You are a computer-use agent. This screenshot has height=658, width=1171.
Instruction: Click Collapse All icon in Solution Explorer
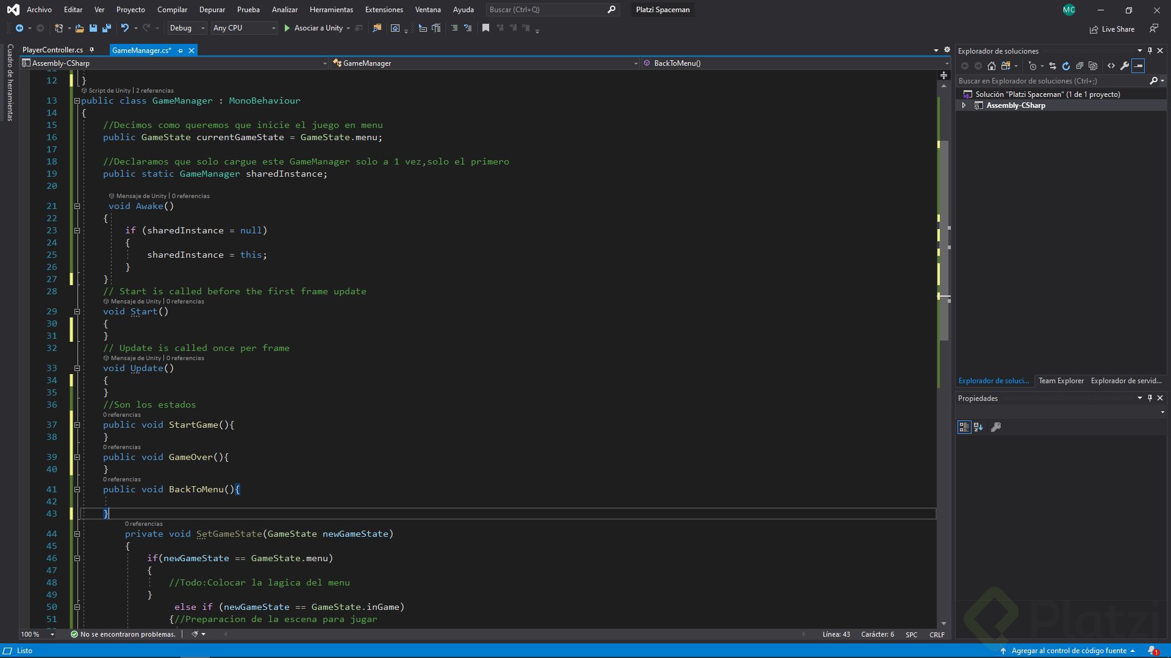[1080, 66]
